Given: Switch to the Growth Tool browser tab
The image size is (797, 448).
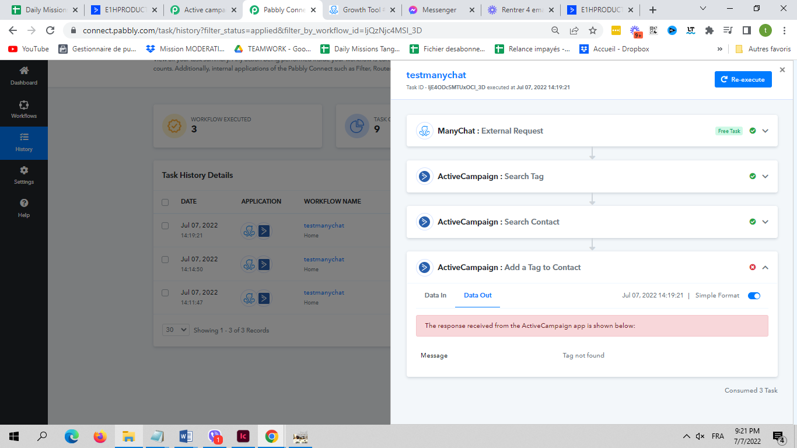Looking at the screenshot, I should tap(362, 10).
